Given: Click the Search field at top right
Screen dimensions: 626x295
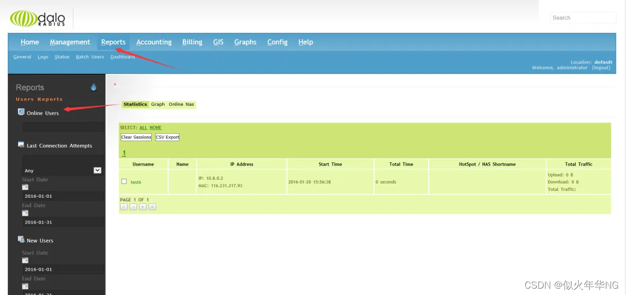Looking at the screenshot, I should click(x=583, y=17).
